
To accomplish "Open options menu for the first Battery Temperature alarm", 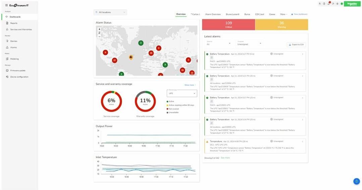I will (303, 54).
